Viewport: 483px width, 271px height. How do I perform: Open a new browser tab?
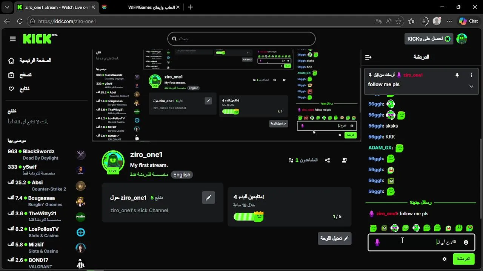191,7
